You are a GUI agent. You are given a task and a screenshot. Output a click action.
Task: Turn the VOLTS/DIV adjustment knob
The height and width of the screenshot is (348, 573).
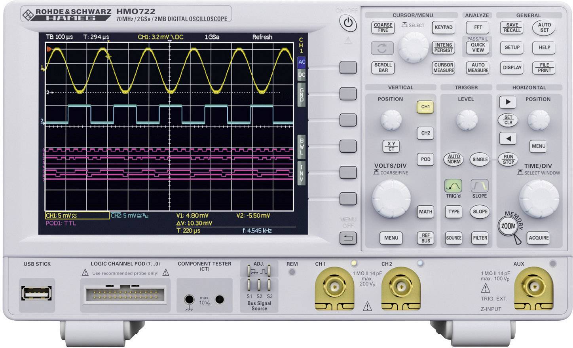tap(391, 199)
